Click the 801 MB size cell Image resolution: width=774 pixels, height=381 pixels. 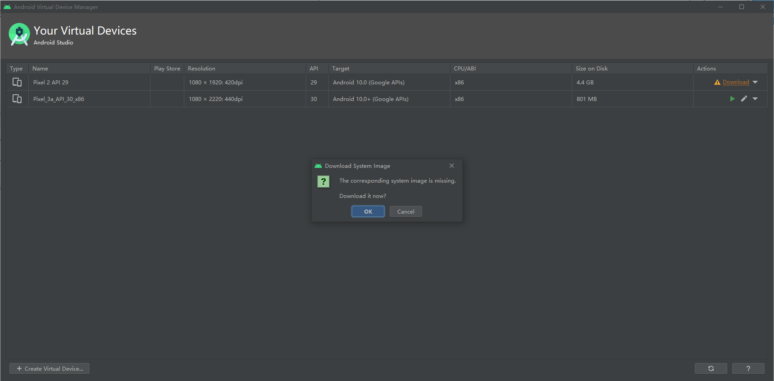click(632, 99)
